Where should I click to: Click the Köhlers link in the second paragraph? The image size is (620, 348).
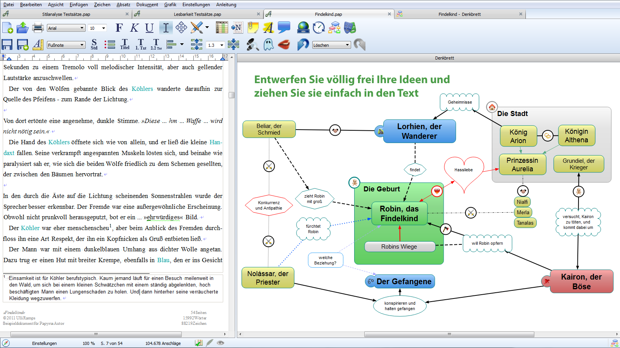coord(142,89)
